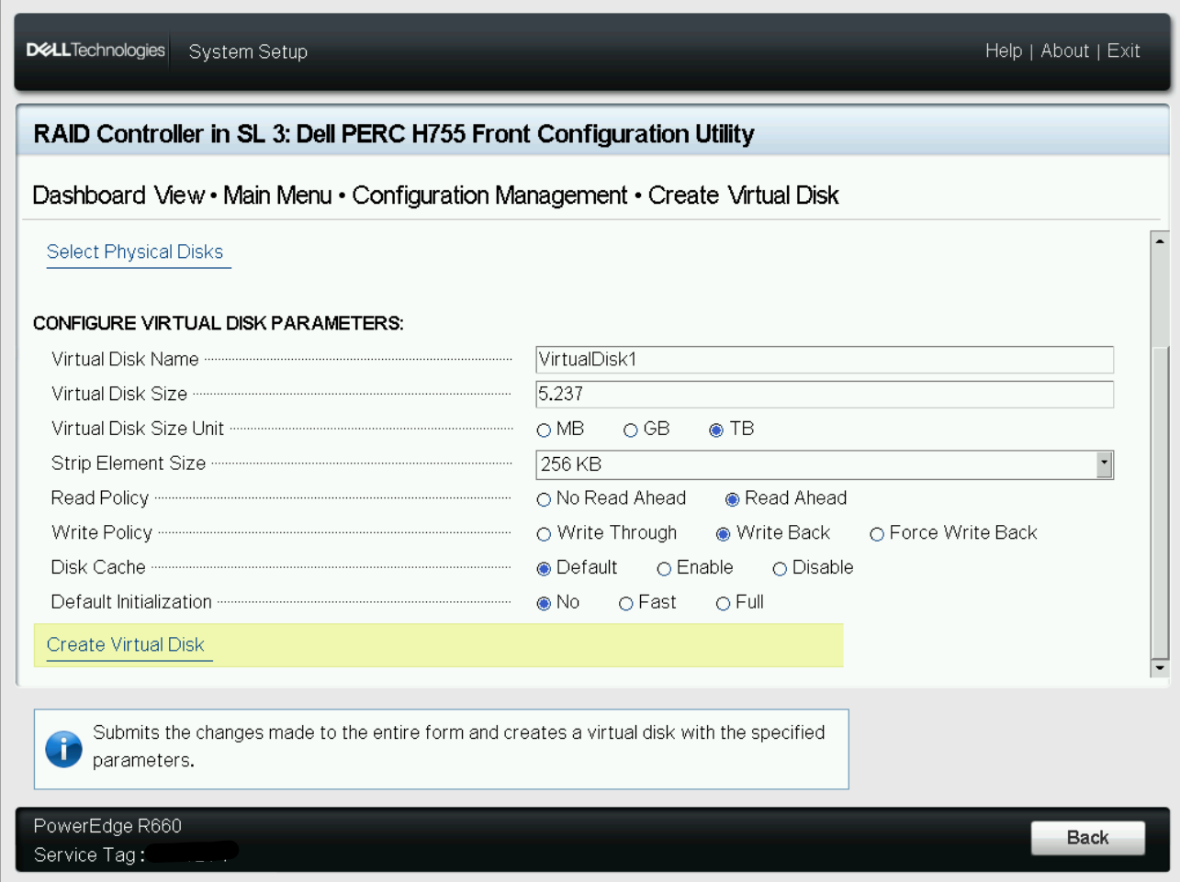Set Disk Cache to Enable
The width and height of the screenshot is (1180, 882).
[664, 569]
